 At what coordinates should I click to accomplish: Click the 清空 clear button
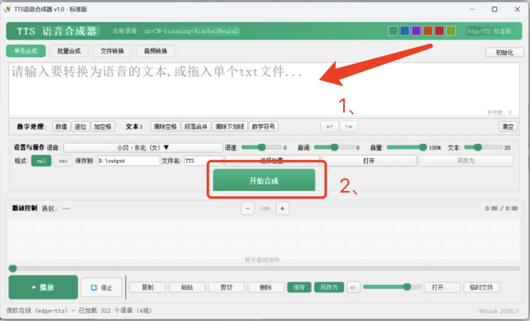508,127
